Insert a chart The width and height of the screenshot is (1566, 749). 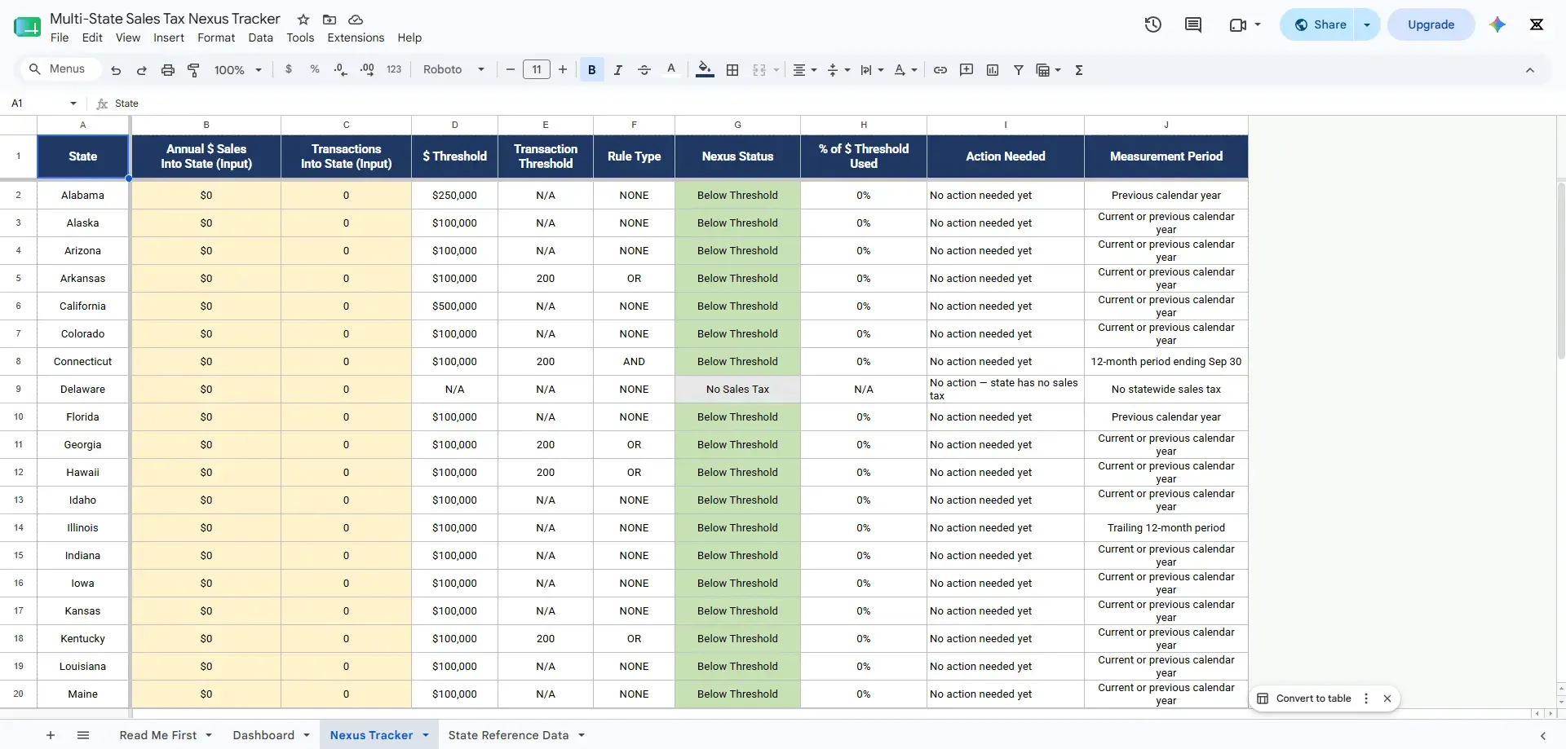[993, 70]
